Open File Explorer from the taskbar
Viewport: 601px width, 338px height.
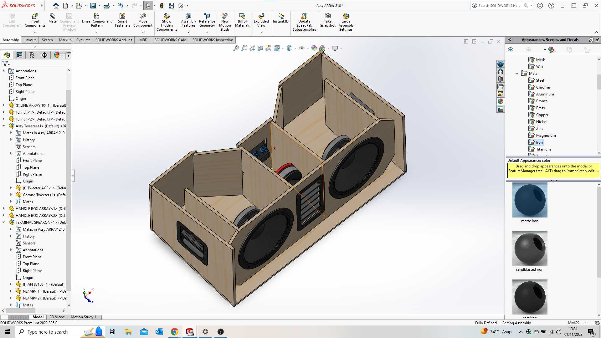(x=128, y=332)
